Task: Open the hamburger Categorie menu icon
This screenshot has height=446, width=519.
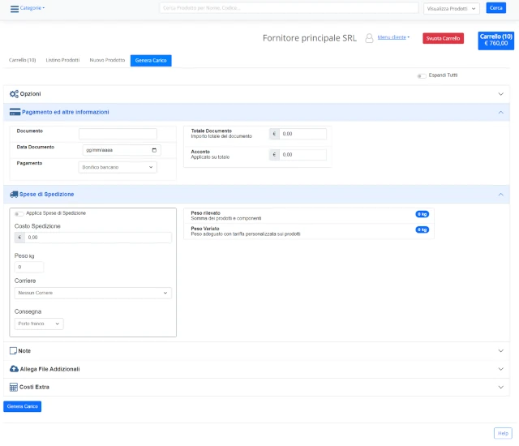Action: (15, 9)
